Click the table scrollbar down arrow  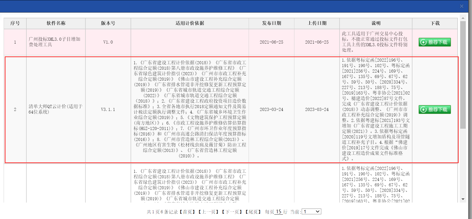coord(463,199)
